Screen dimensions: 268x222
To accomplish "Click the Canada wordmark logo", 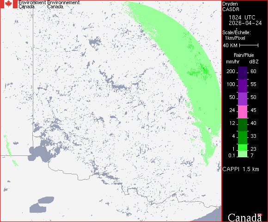I will pos(245,217).
